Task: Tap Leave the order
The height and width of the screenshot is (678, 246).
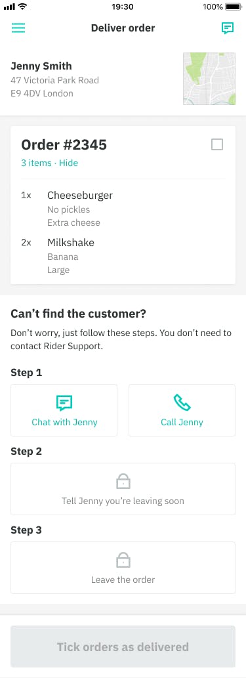Action: pos(123,568)
